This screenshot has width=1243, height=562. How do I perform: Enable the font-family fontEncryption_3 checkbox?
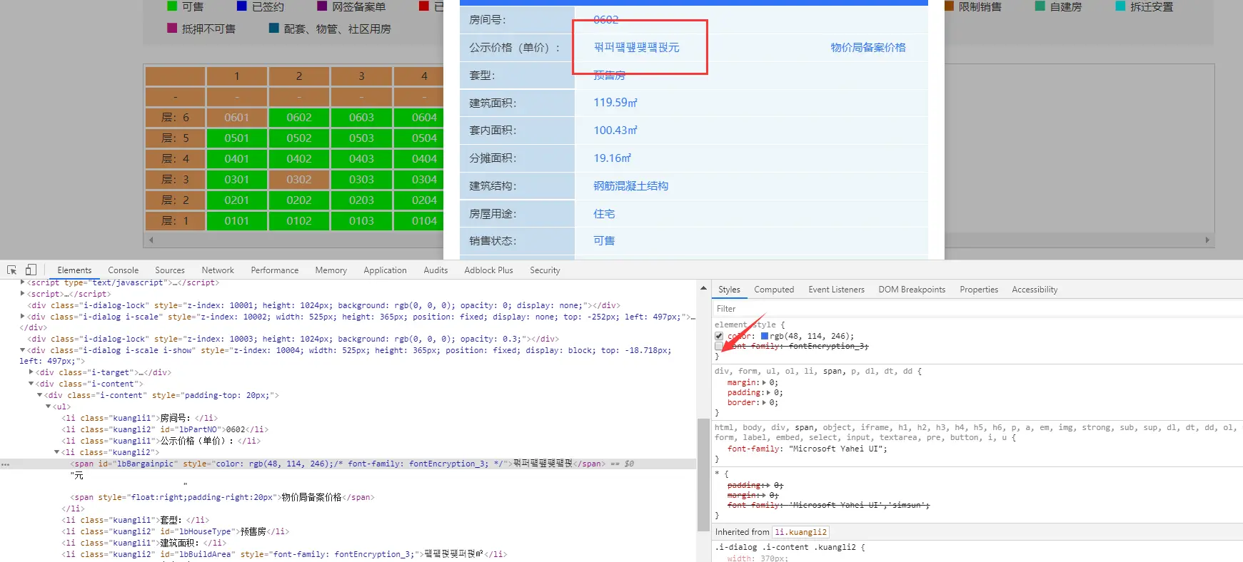pos(719,346)
